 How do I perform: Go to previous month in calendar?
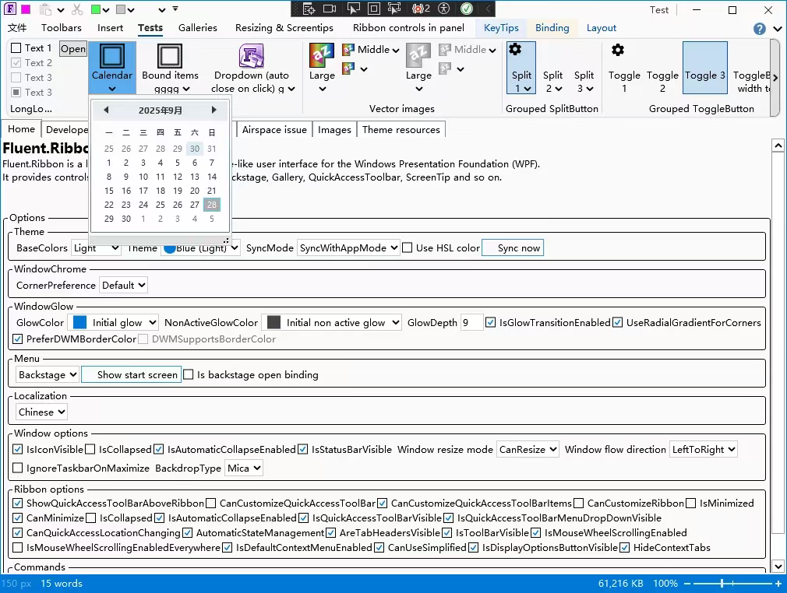tap(106, 110)
